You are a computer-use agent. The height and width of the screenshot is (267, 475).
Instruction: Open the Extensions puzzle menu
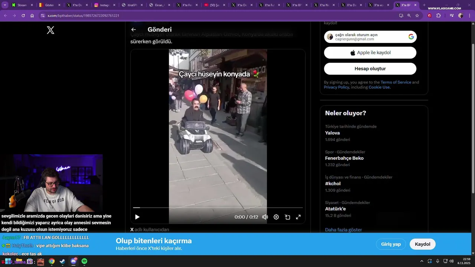click(x=439, y=16)
